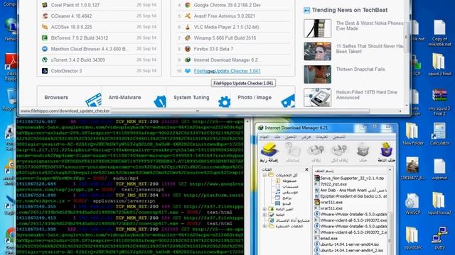Open Maxthon Cloud Browser 4.4.3.600 link
The image size is (455, 255).
90,49
